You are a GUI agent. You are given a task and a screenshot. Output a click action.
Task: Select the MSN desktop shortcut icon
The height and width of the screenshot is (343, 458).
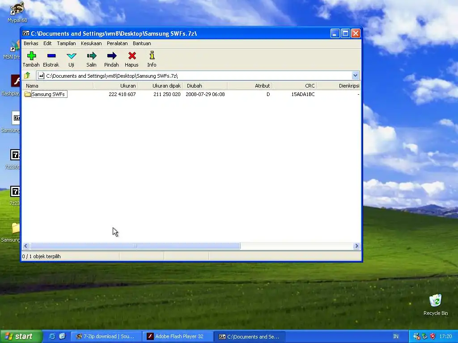[x=15, y=46]
